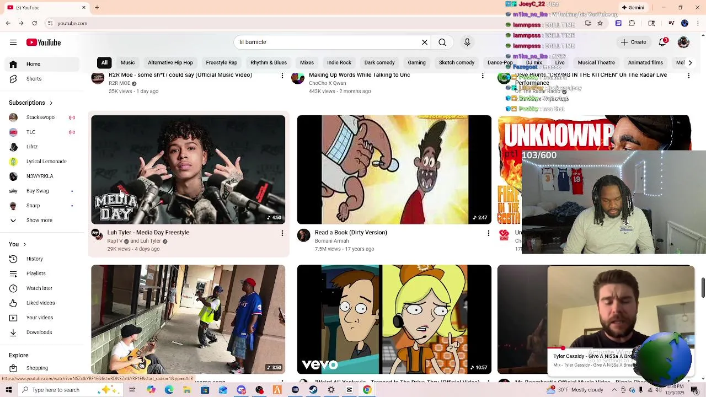Select the Musical Theatre chip

596,62
